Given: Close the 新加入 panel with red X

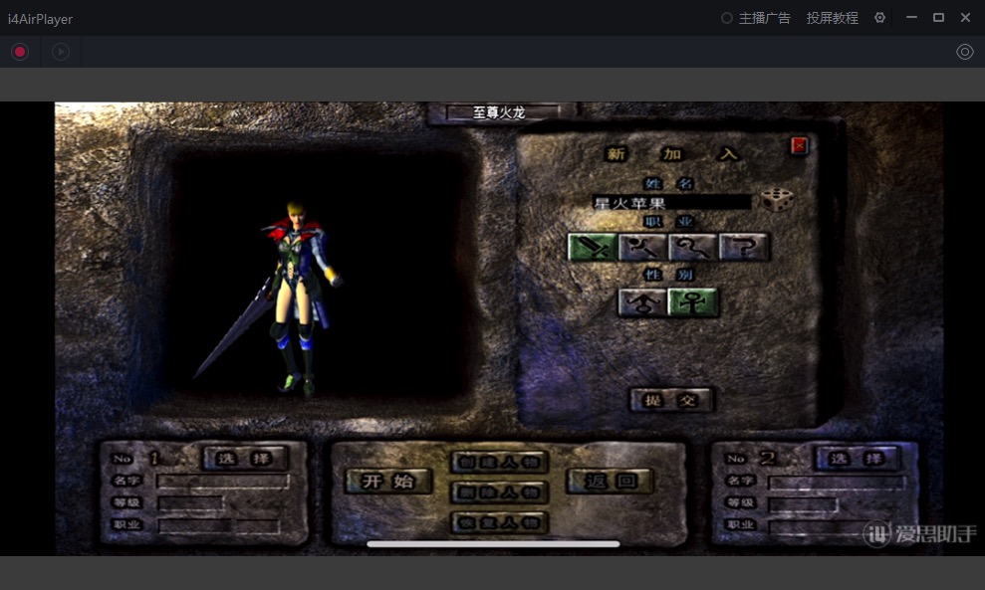Looking at the screenshot, I should (799, 146).
